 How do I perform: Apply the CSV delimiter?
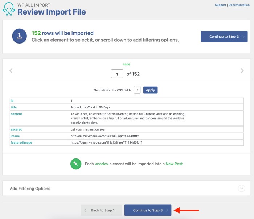pos(150,90)
